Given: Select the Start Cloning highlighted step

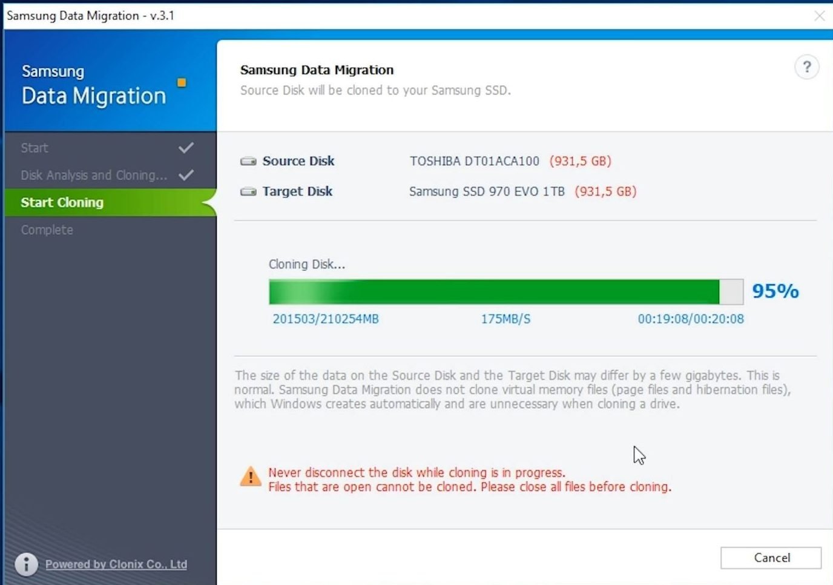Looking at the screenshot, I should tap(62, 202).
